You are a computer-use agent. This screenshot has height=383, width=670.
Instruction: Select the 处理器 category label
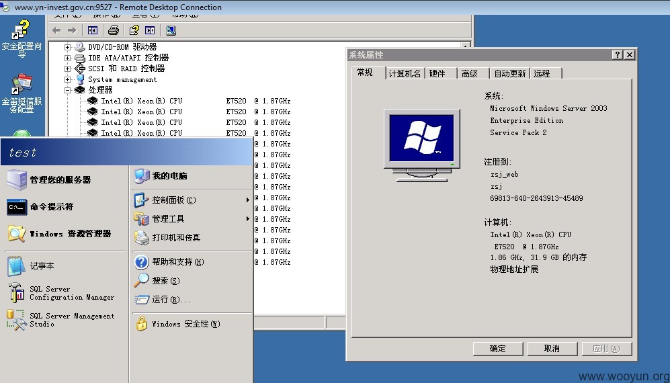pyautogui.click(x=100, y=90)
